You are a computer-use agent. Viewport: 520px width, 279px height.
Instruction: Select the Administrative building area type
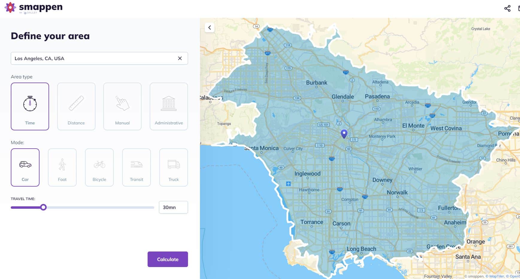tap(169, 106)
